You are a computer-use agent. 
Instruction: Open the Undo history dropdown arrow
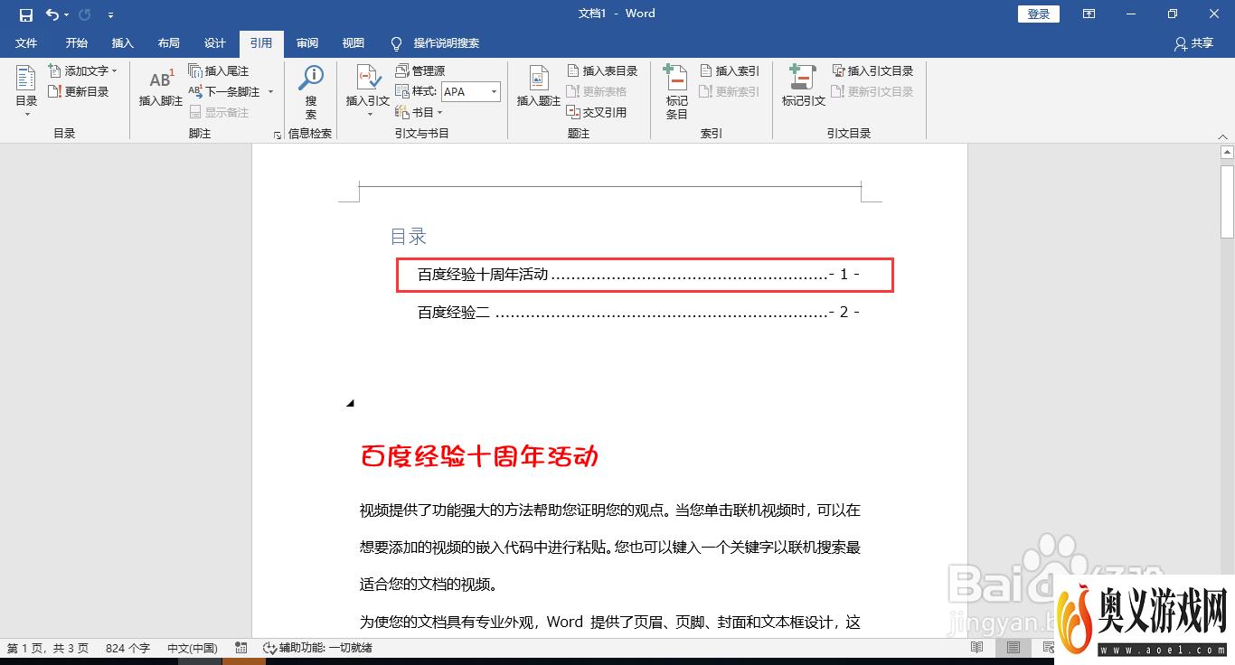coord(67,15)
